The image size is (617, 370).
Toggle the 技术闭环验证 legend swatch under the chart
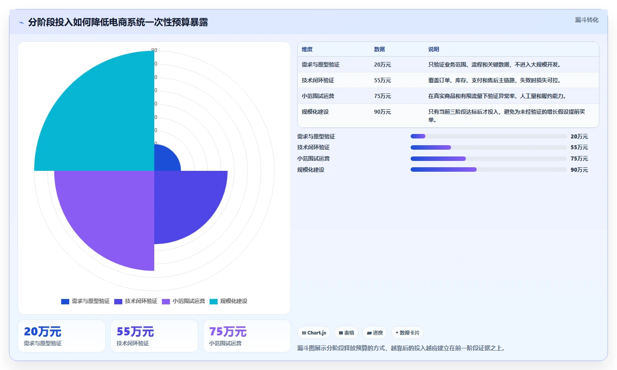[x=118, y=301]
